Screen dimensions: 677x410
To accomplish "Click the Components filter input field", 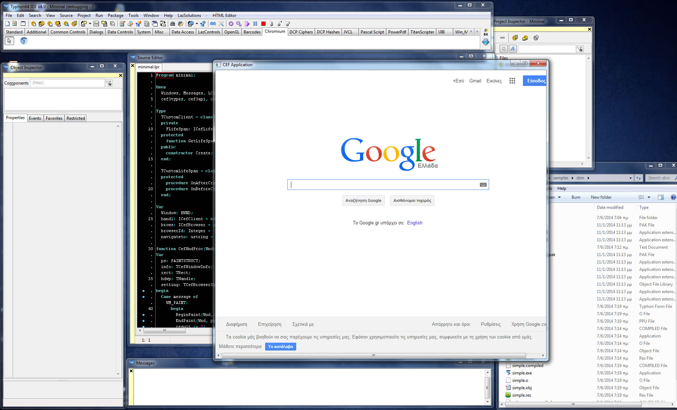I will [67, 83].
